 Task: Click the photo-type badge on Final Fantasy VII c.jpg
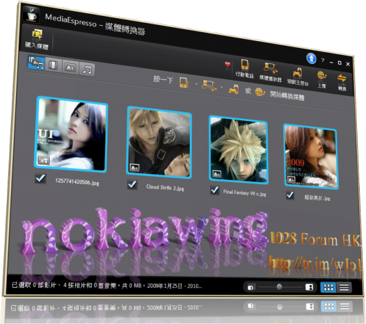[217, 174]
